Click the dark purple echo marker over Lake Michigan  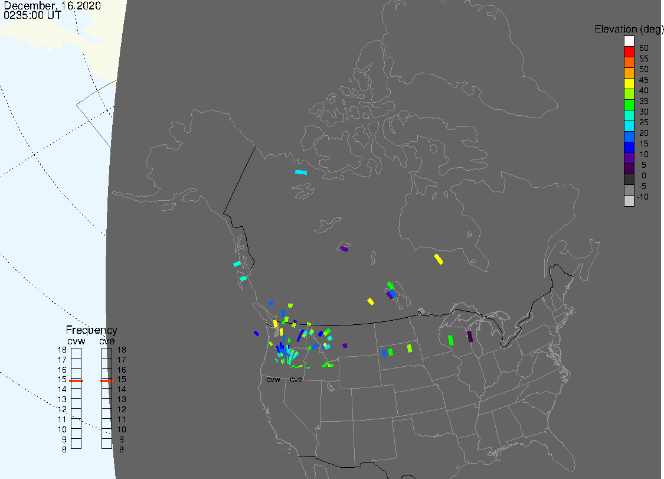[470, 337]
